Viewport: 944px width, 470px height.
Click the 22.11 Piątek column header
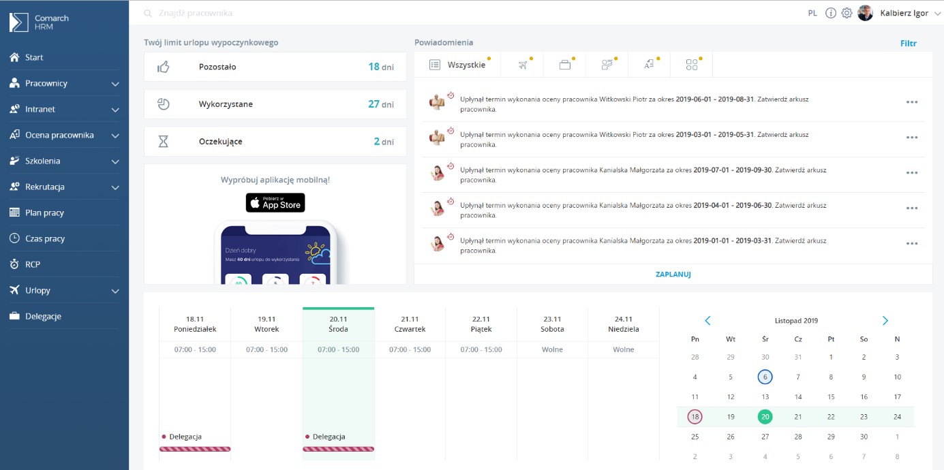[481, 324]
